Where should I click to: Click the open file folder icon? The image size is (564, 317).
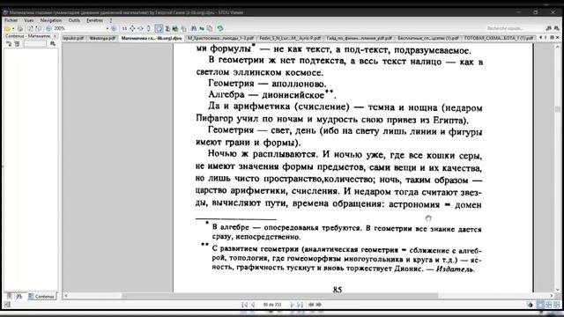[7, 28]
